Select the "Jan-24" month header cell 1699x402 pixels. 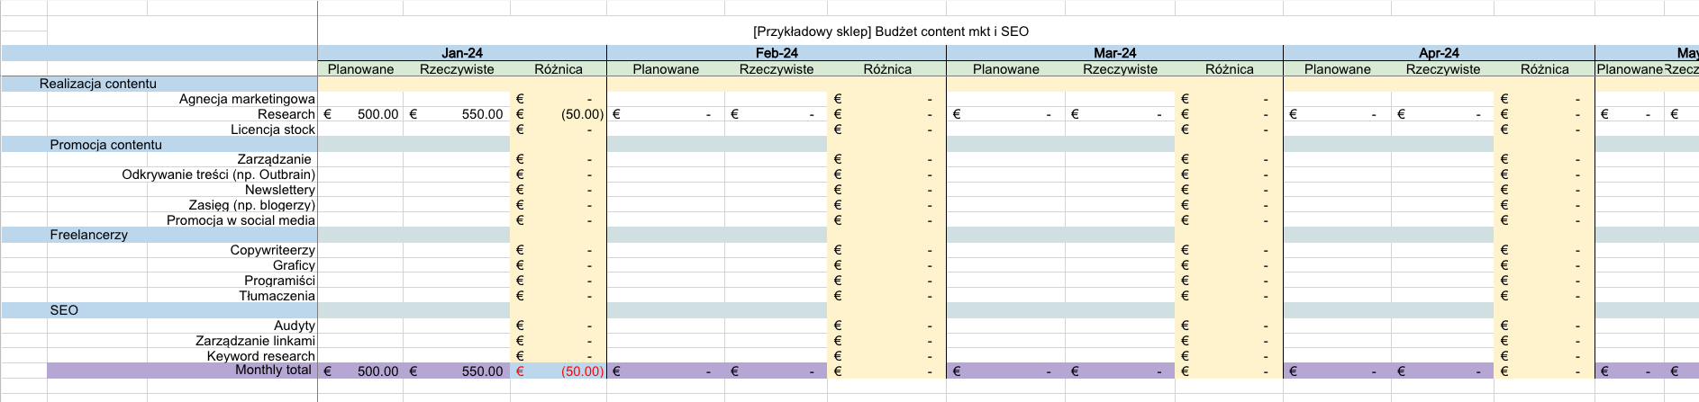click(x=461, y=53)
